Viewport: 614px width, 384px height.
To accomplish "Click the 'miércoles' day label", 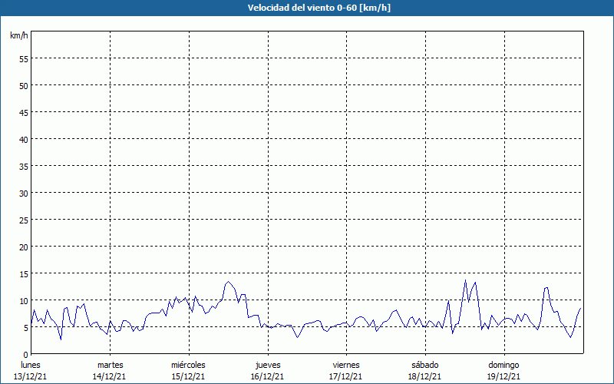I will (188, 365).
